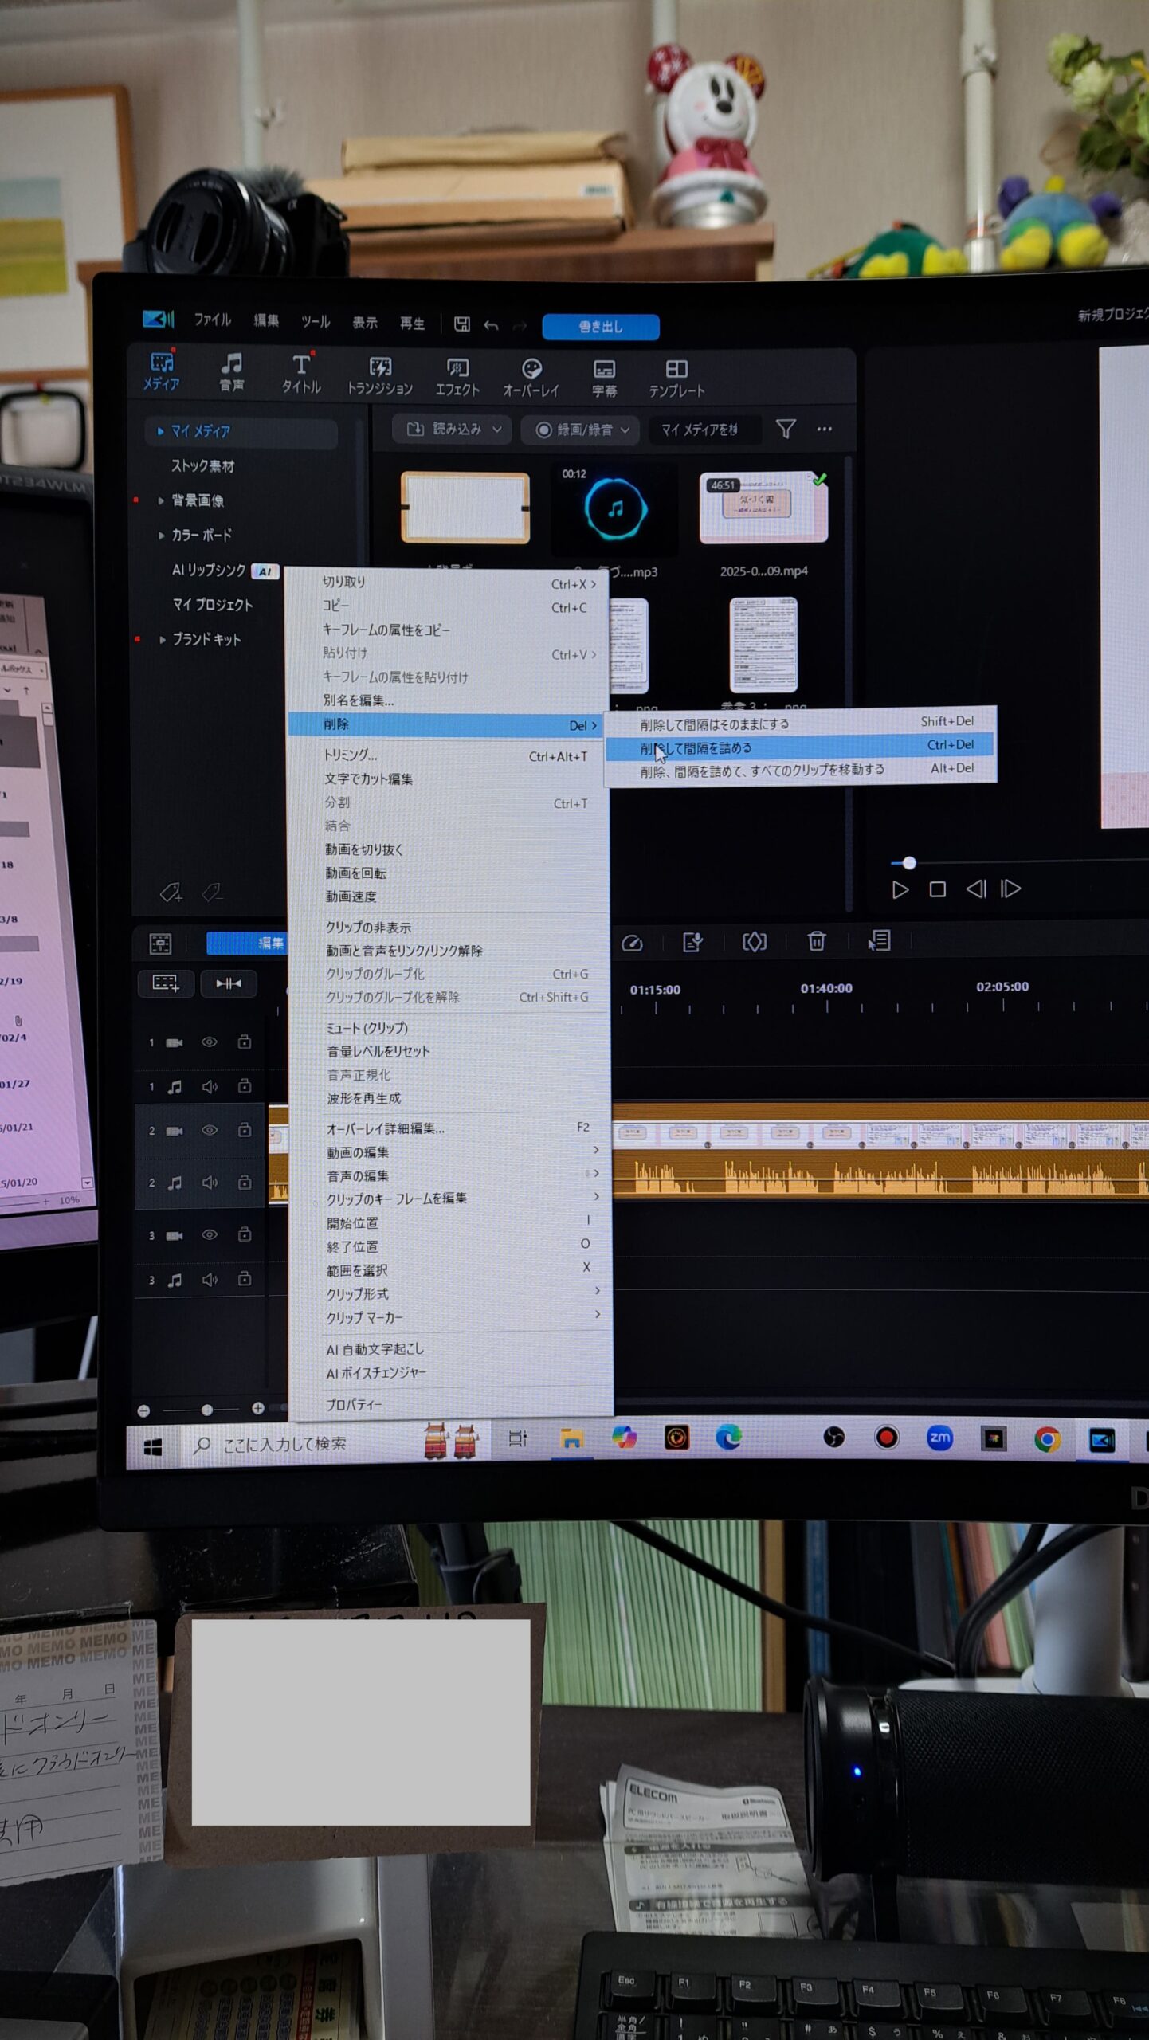Image resolution: width=1149 pixels, height=2040 pixels.
Task: Expand the ブランド キット tree item
Action: [x=162, y=639]
